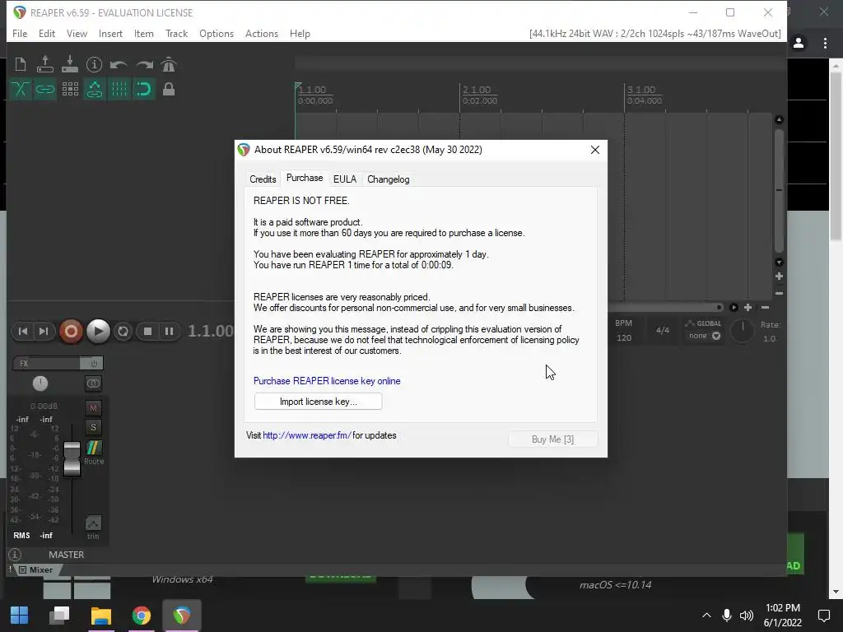Switch to the Credits tab
The image size is (843, 632).
click(x=263, y=179)
